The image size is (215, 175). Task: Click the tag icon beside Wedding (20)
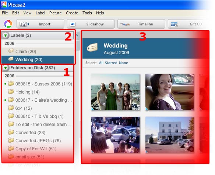pyautogui.click(x=11, y=59)
